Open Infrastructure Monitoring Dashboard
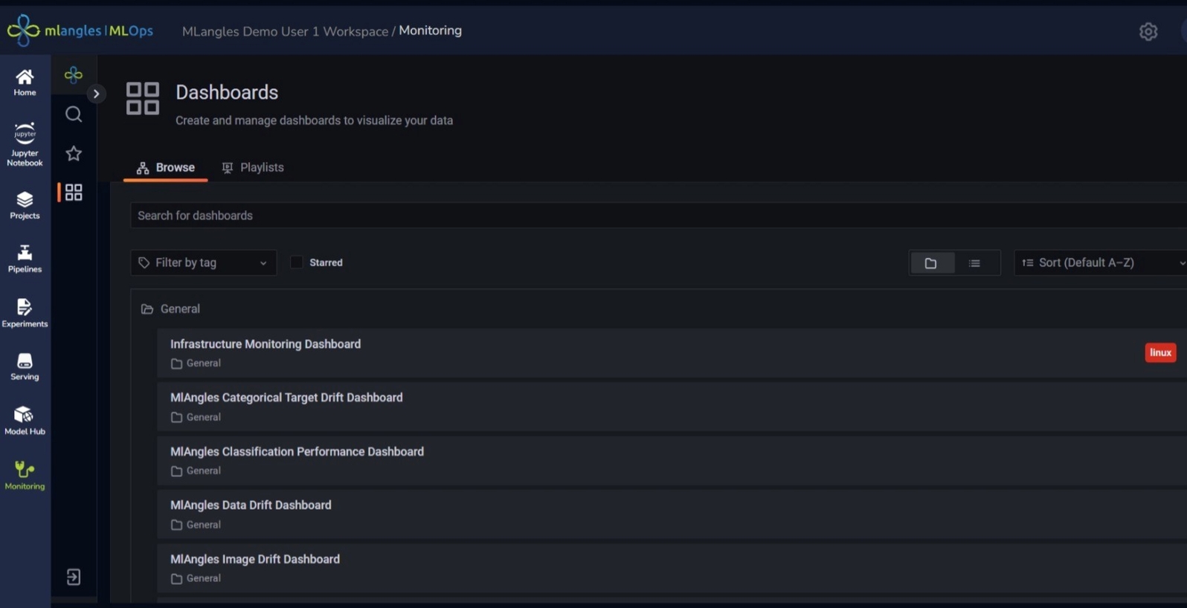 tap(266, 344)
